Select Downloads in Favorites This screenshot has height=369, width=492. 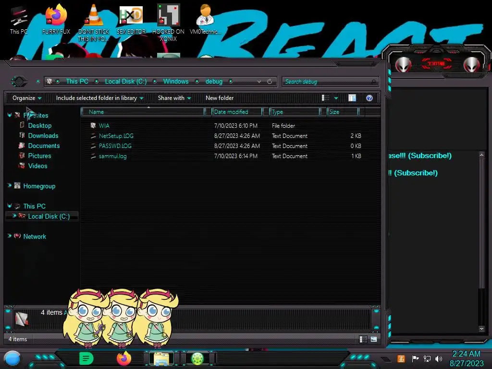(x=43, y=135)
